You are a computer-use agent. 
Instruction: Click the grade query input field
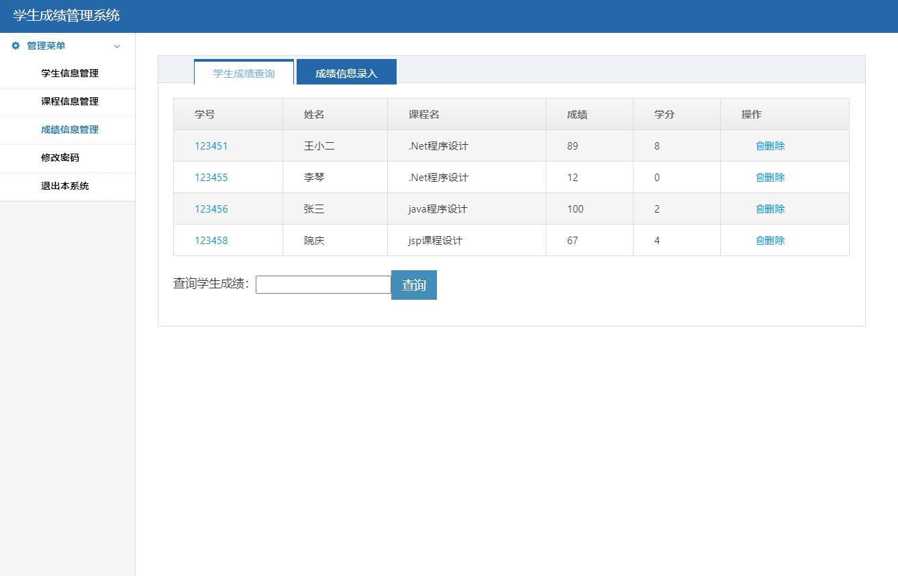tap(323, 284)
